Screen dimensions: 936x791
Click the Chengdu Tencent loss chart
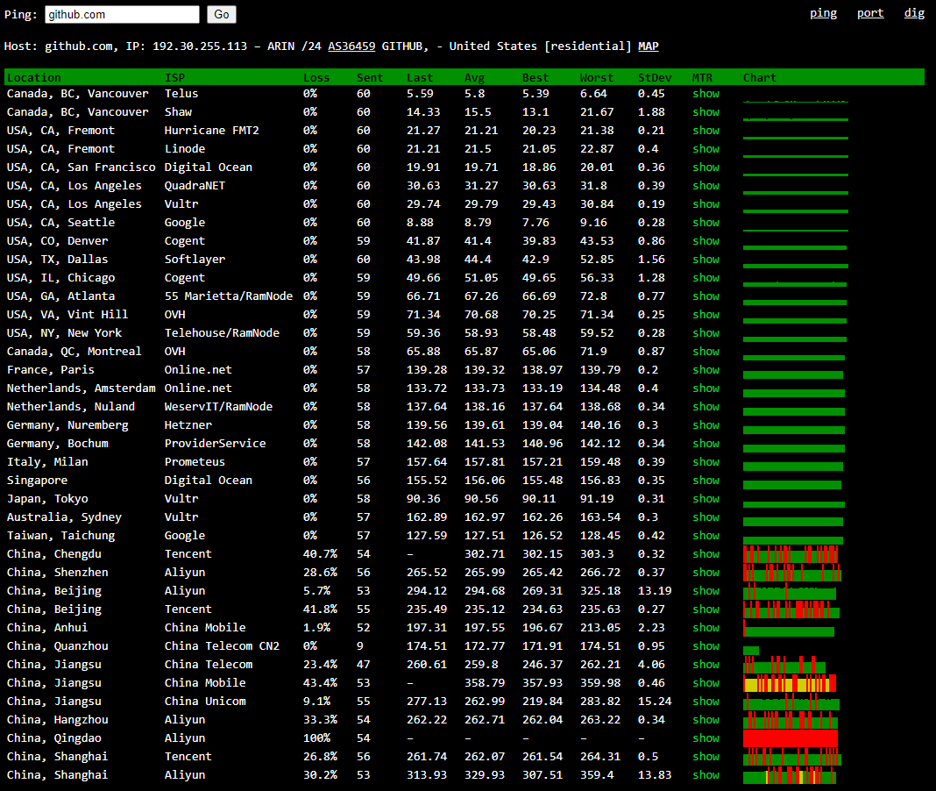pyautogui.click(x=791, y=554)
